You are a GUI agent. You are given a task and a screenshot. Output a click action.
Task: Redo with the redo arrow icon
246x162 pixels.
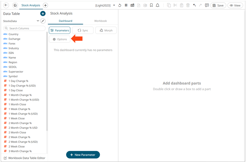200,5
